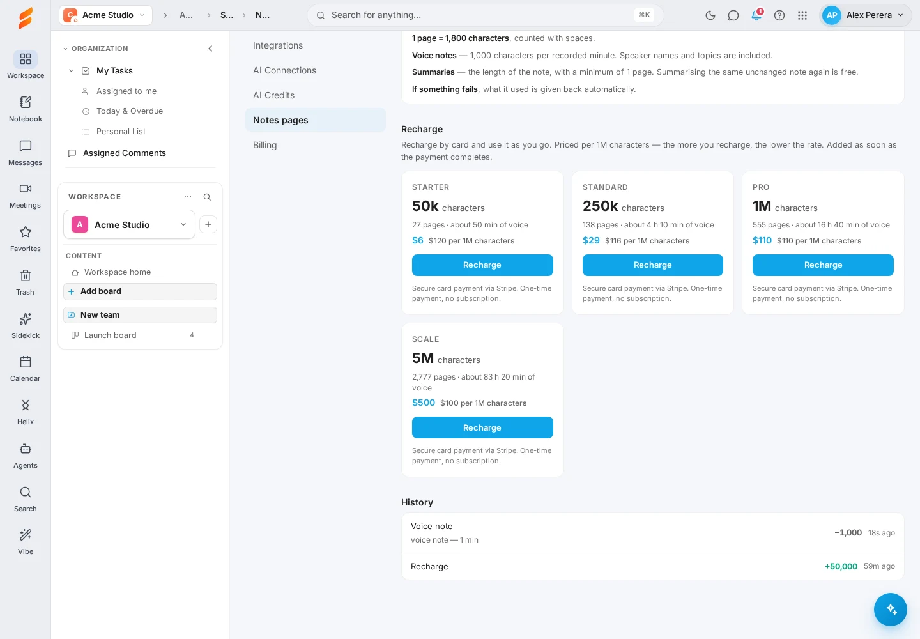Open Assigned to me tasks

click(x=126, y=91)
